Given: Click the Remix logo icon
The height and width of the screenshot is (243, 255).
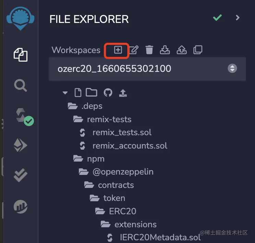Looking at the screenshot, I should point(21,18).
